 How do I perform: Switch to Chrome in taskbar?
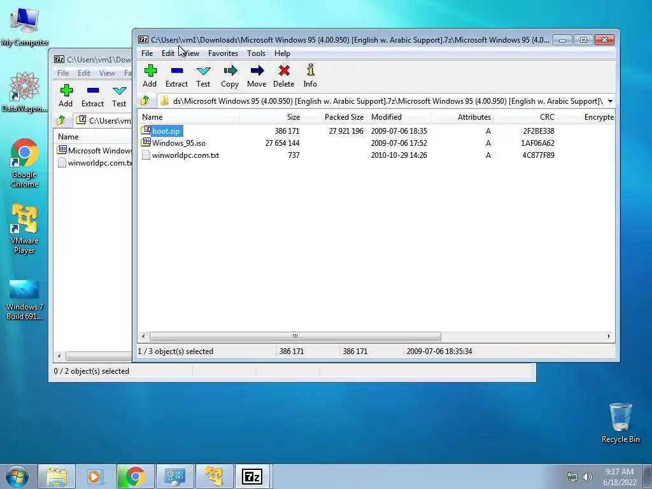pyautogui.click(x=135, y=476)
